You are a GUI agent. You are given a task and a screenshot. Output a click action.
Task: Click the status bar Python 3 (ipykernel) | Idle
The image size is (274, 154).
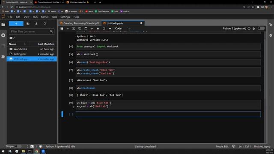pyautogui.click(x=60, y=146)
